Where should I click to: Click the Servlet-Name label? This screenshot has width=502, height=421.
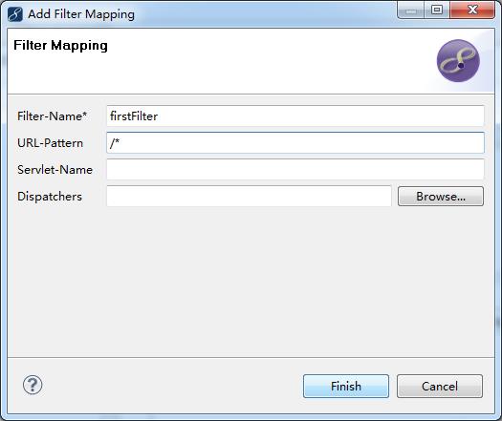coord(55,170)
